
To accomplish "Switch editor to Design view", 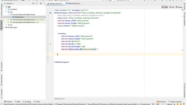I will tap(179, 7).
